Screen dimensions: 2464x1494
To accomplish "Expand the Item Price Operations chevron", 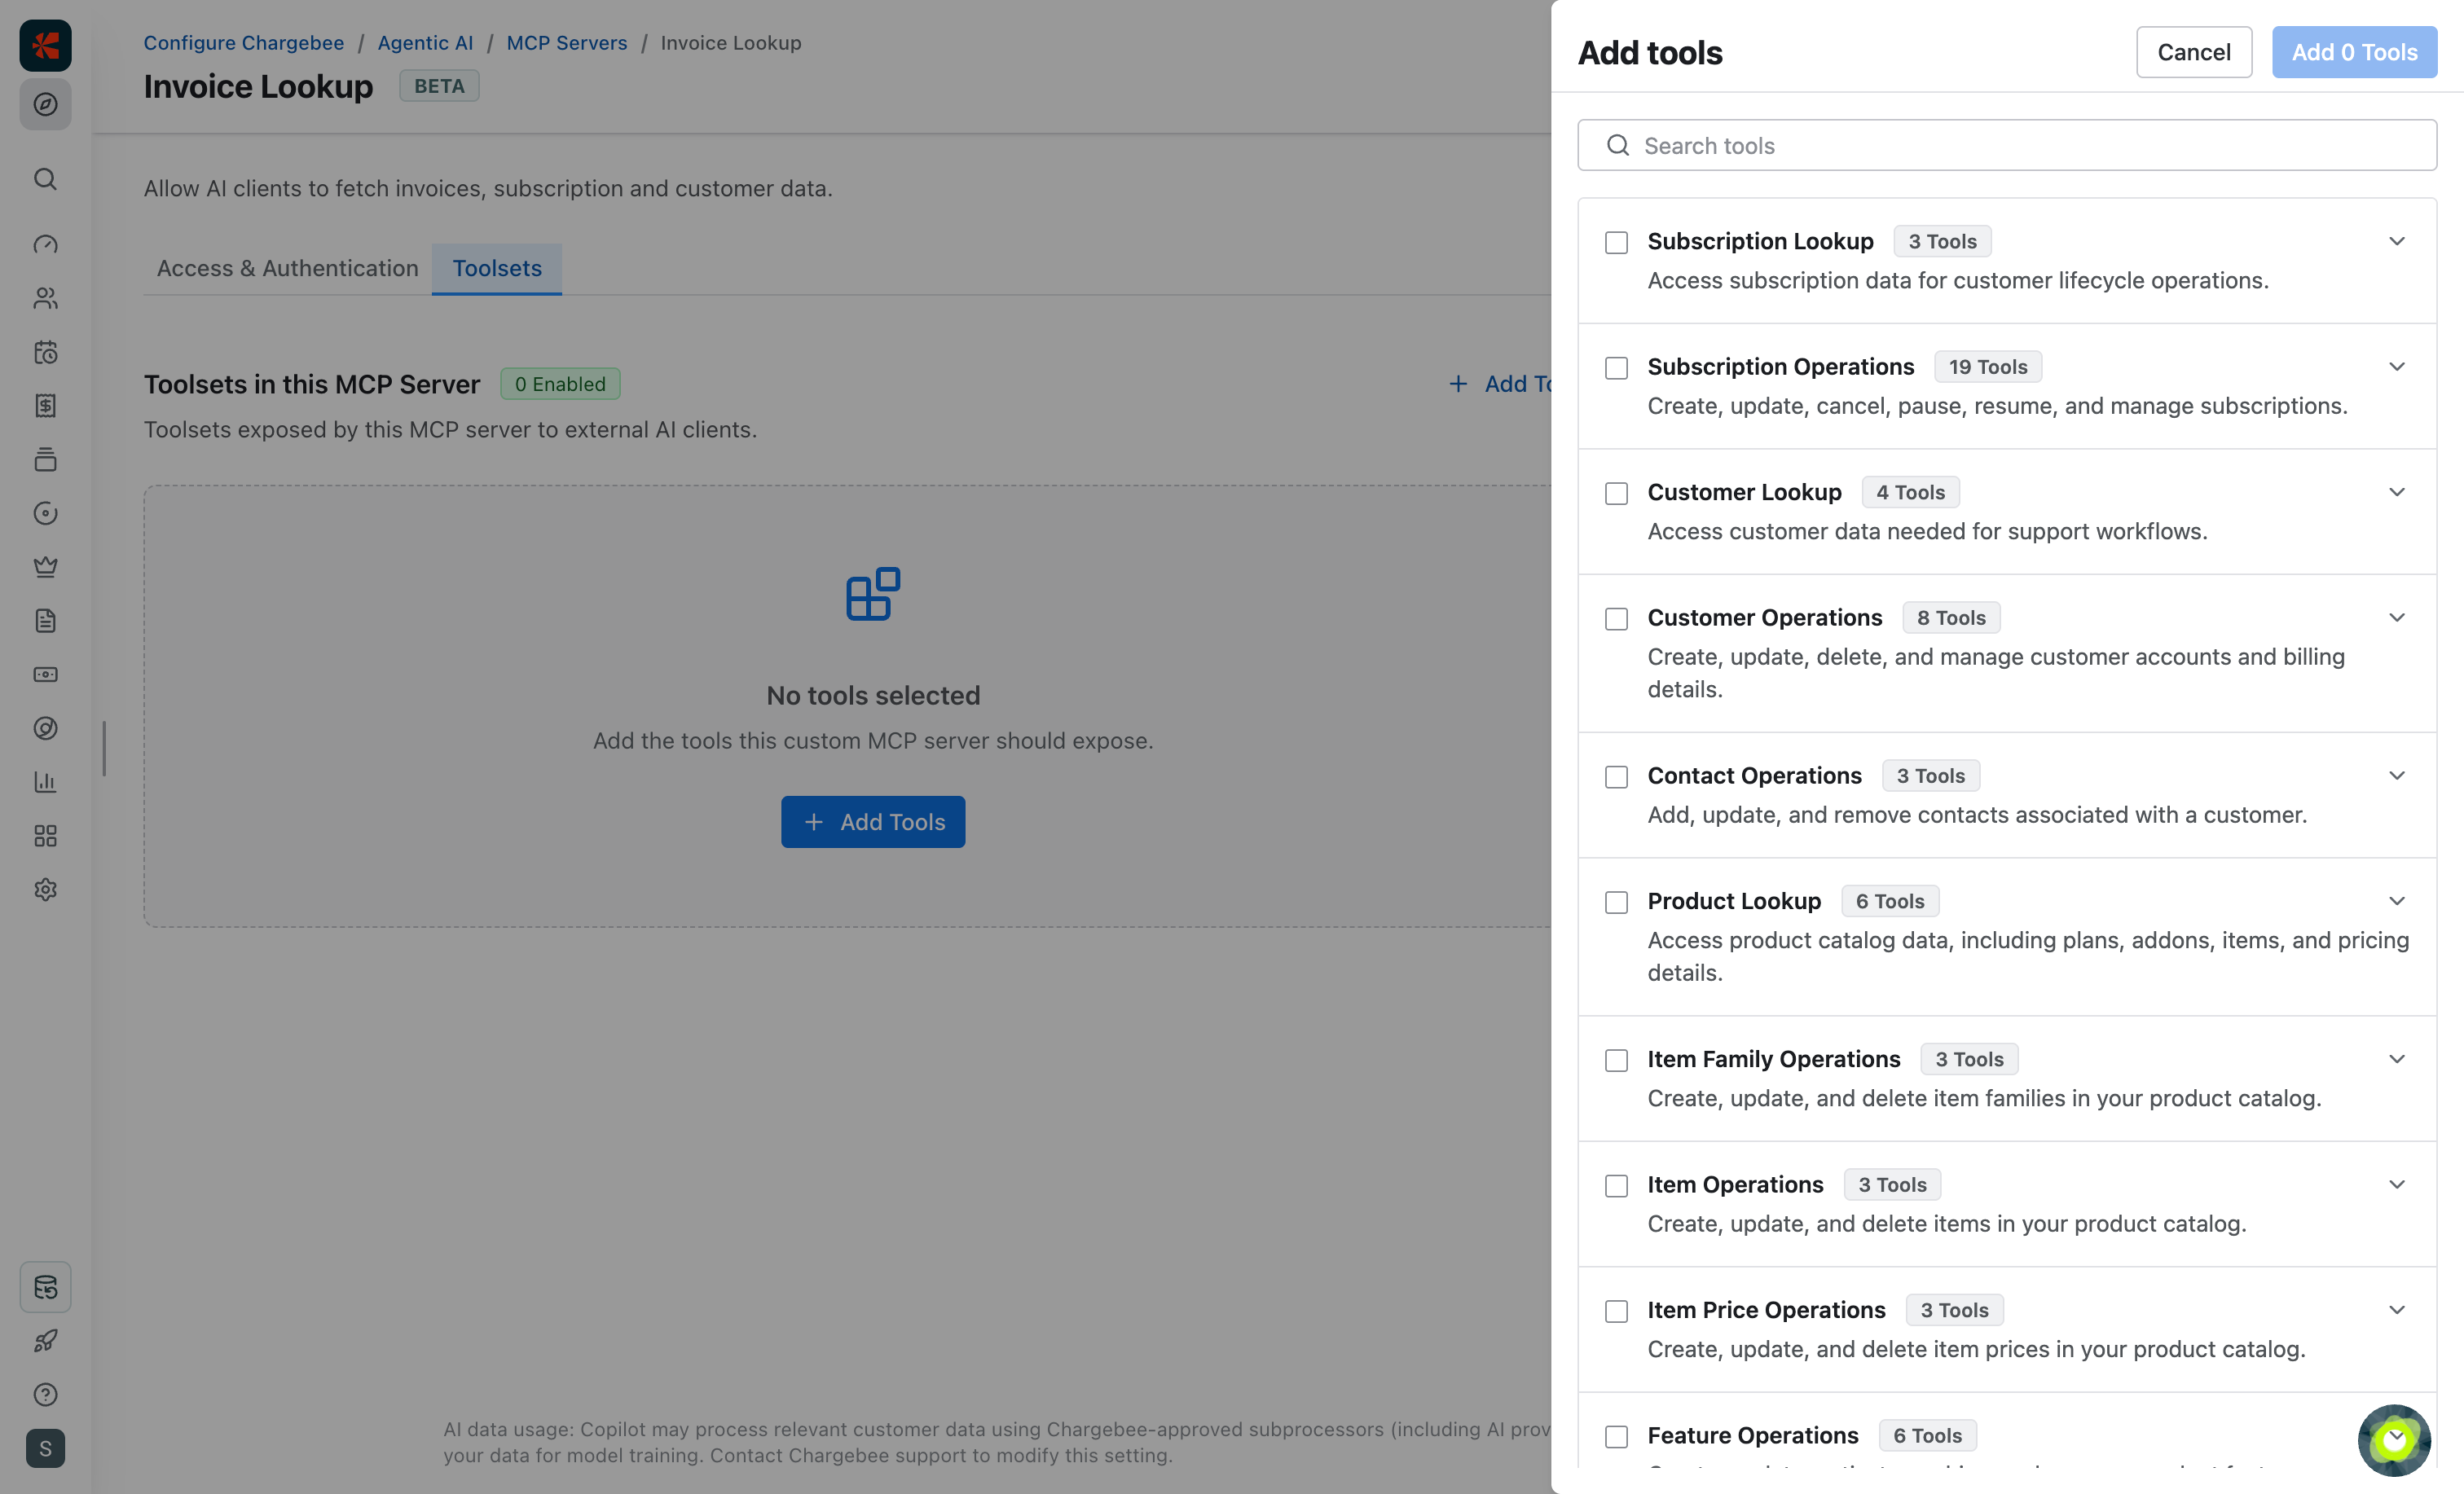I will pos(2397,1310).
